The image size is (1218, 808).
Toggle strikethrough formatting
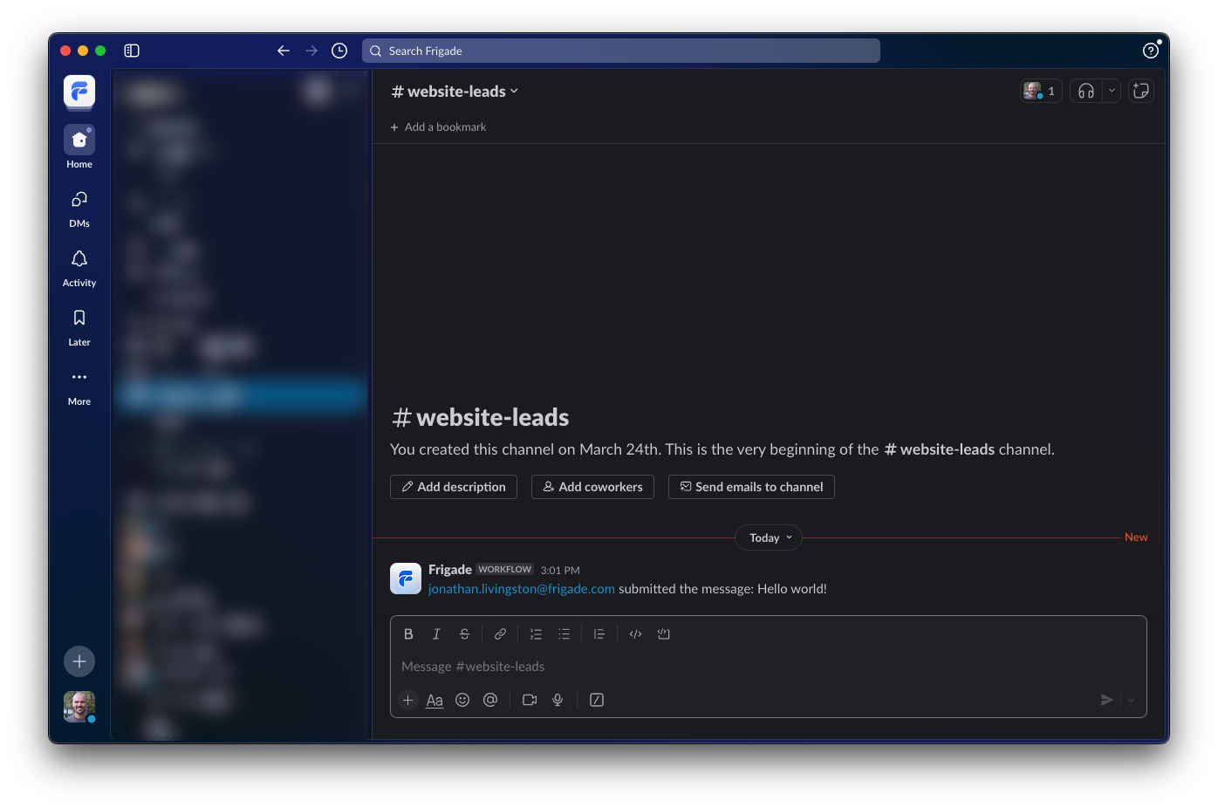(464, 634)
